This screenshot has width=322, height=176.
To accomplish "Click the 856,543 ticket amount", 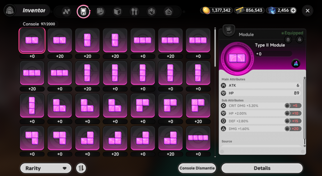I will [254, 10].
